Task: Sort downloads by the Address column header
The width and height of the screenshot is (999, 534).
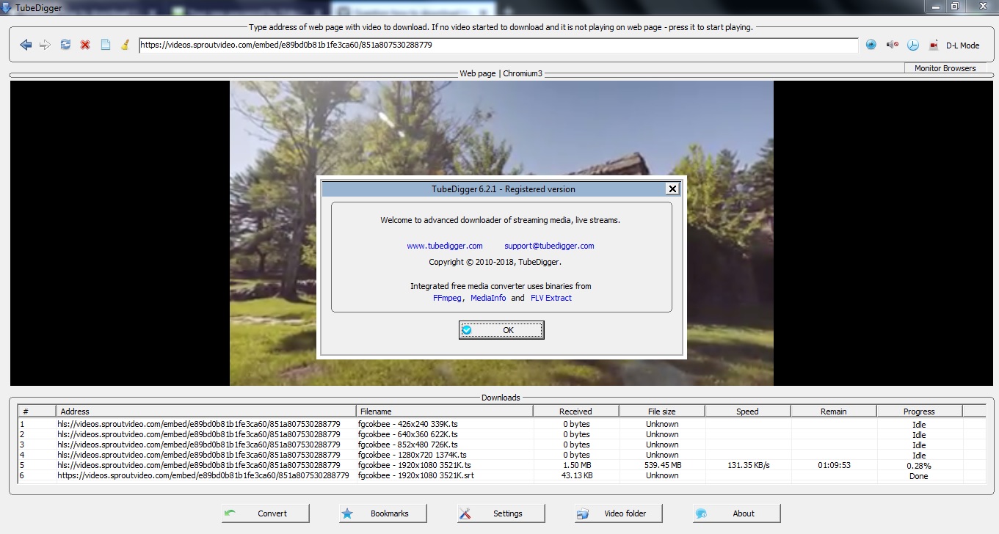Action: (206, 412)
